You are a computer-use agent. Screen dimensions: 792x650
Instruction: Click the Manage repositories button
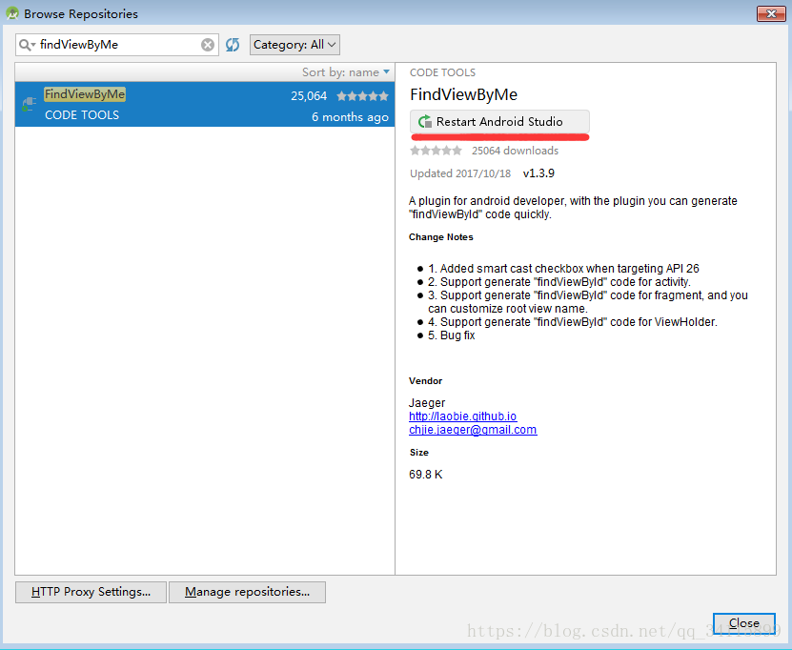[247, 592]
